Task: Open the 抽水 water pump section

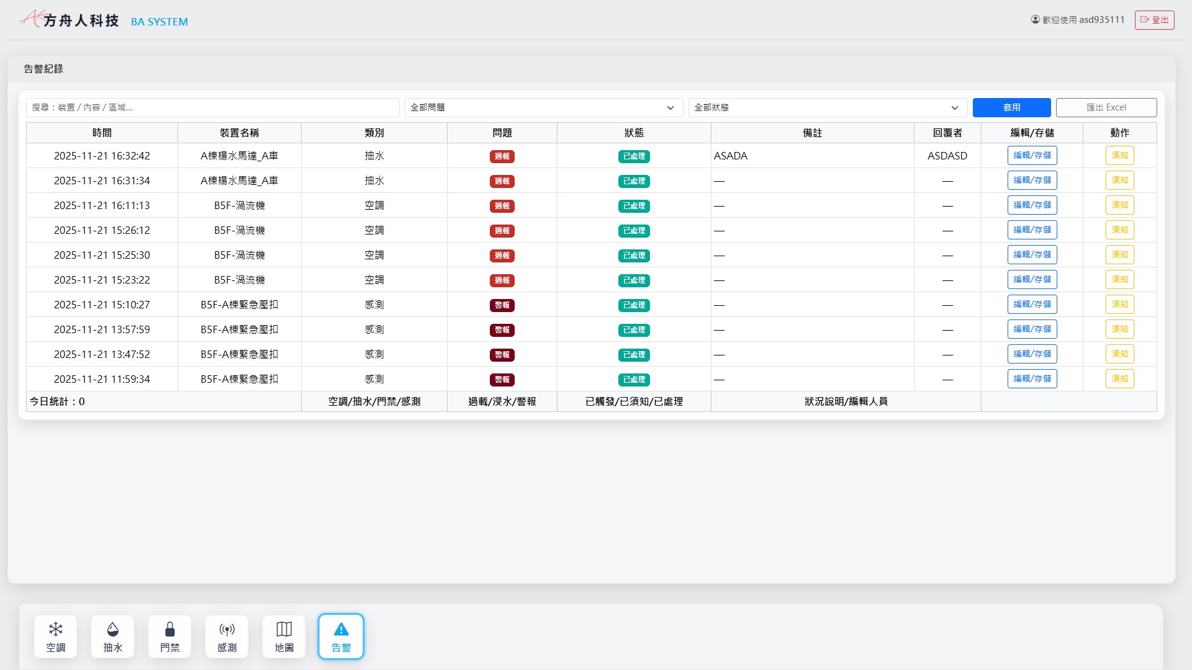Action: tap(112, 636)
